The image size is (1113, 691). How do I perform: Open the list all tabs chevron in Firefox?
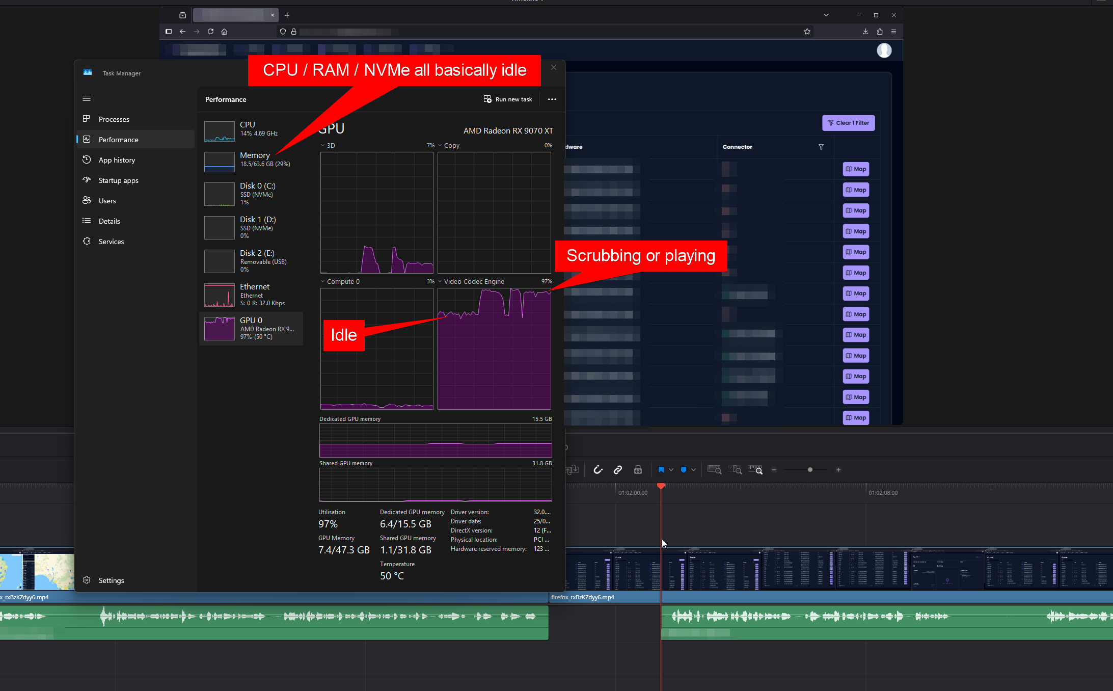point(826,15)
